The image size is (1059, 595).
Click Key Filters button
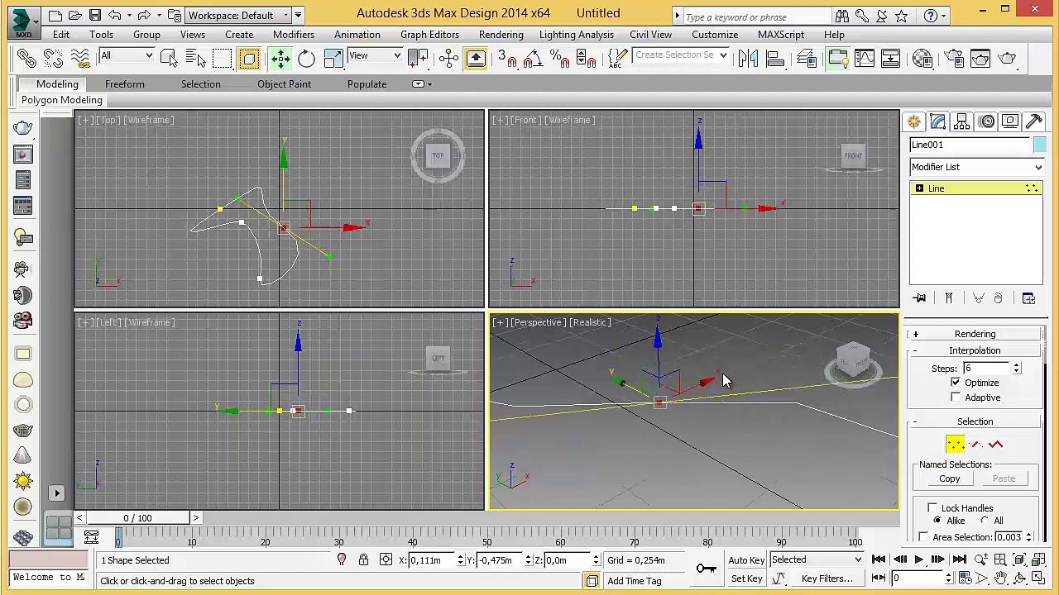coord(827,579)
